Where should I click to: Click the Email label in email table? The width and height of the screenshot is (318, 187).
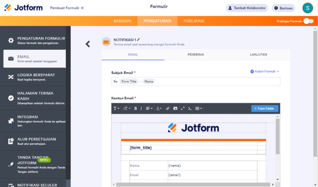134,175
